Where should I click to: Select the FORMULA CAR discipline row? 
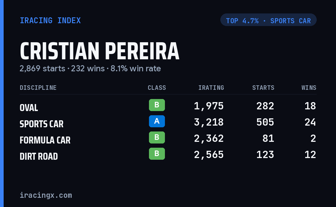(x=168, y=138)
